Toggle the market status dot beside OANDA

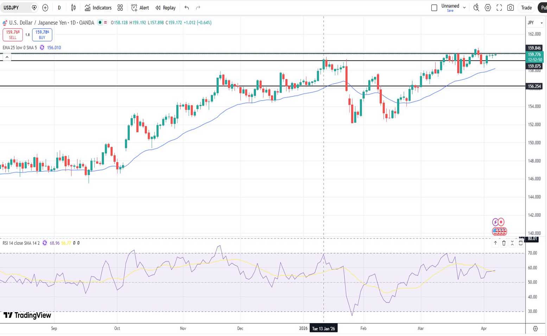pos(100,23)
